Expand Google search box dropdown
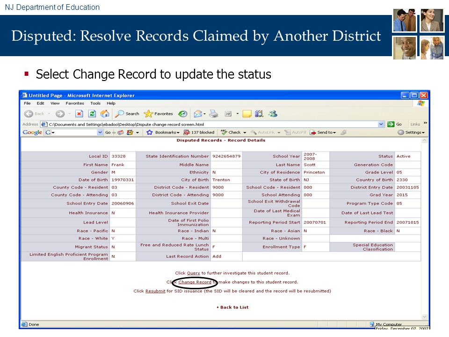The image size is (449, 337). click(x=100, y=132)
